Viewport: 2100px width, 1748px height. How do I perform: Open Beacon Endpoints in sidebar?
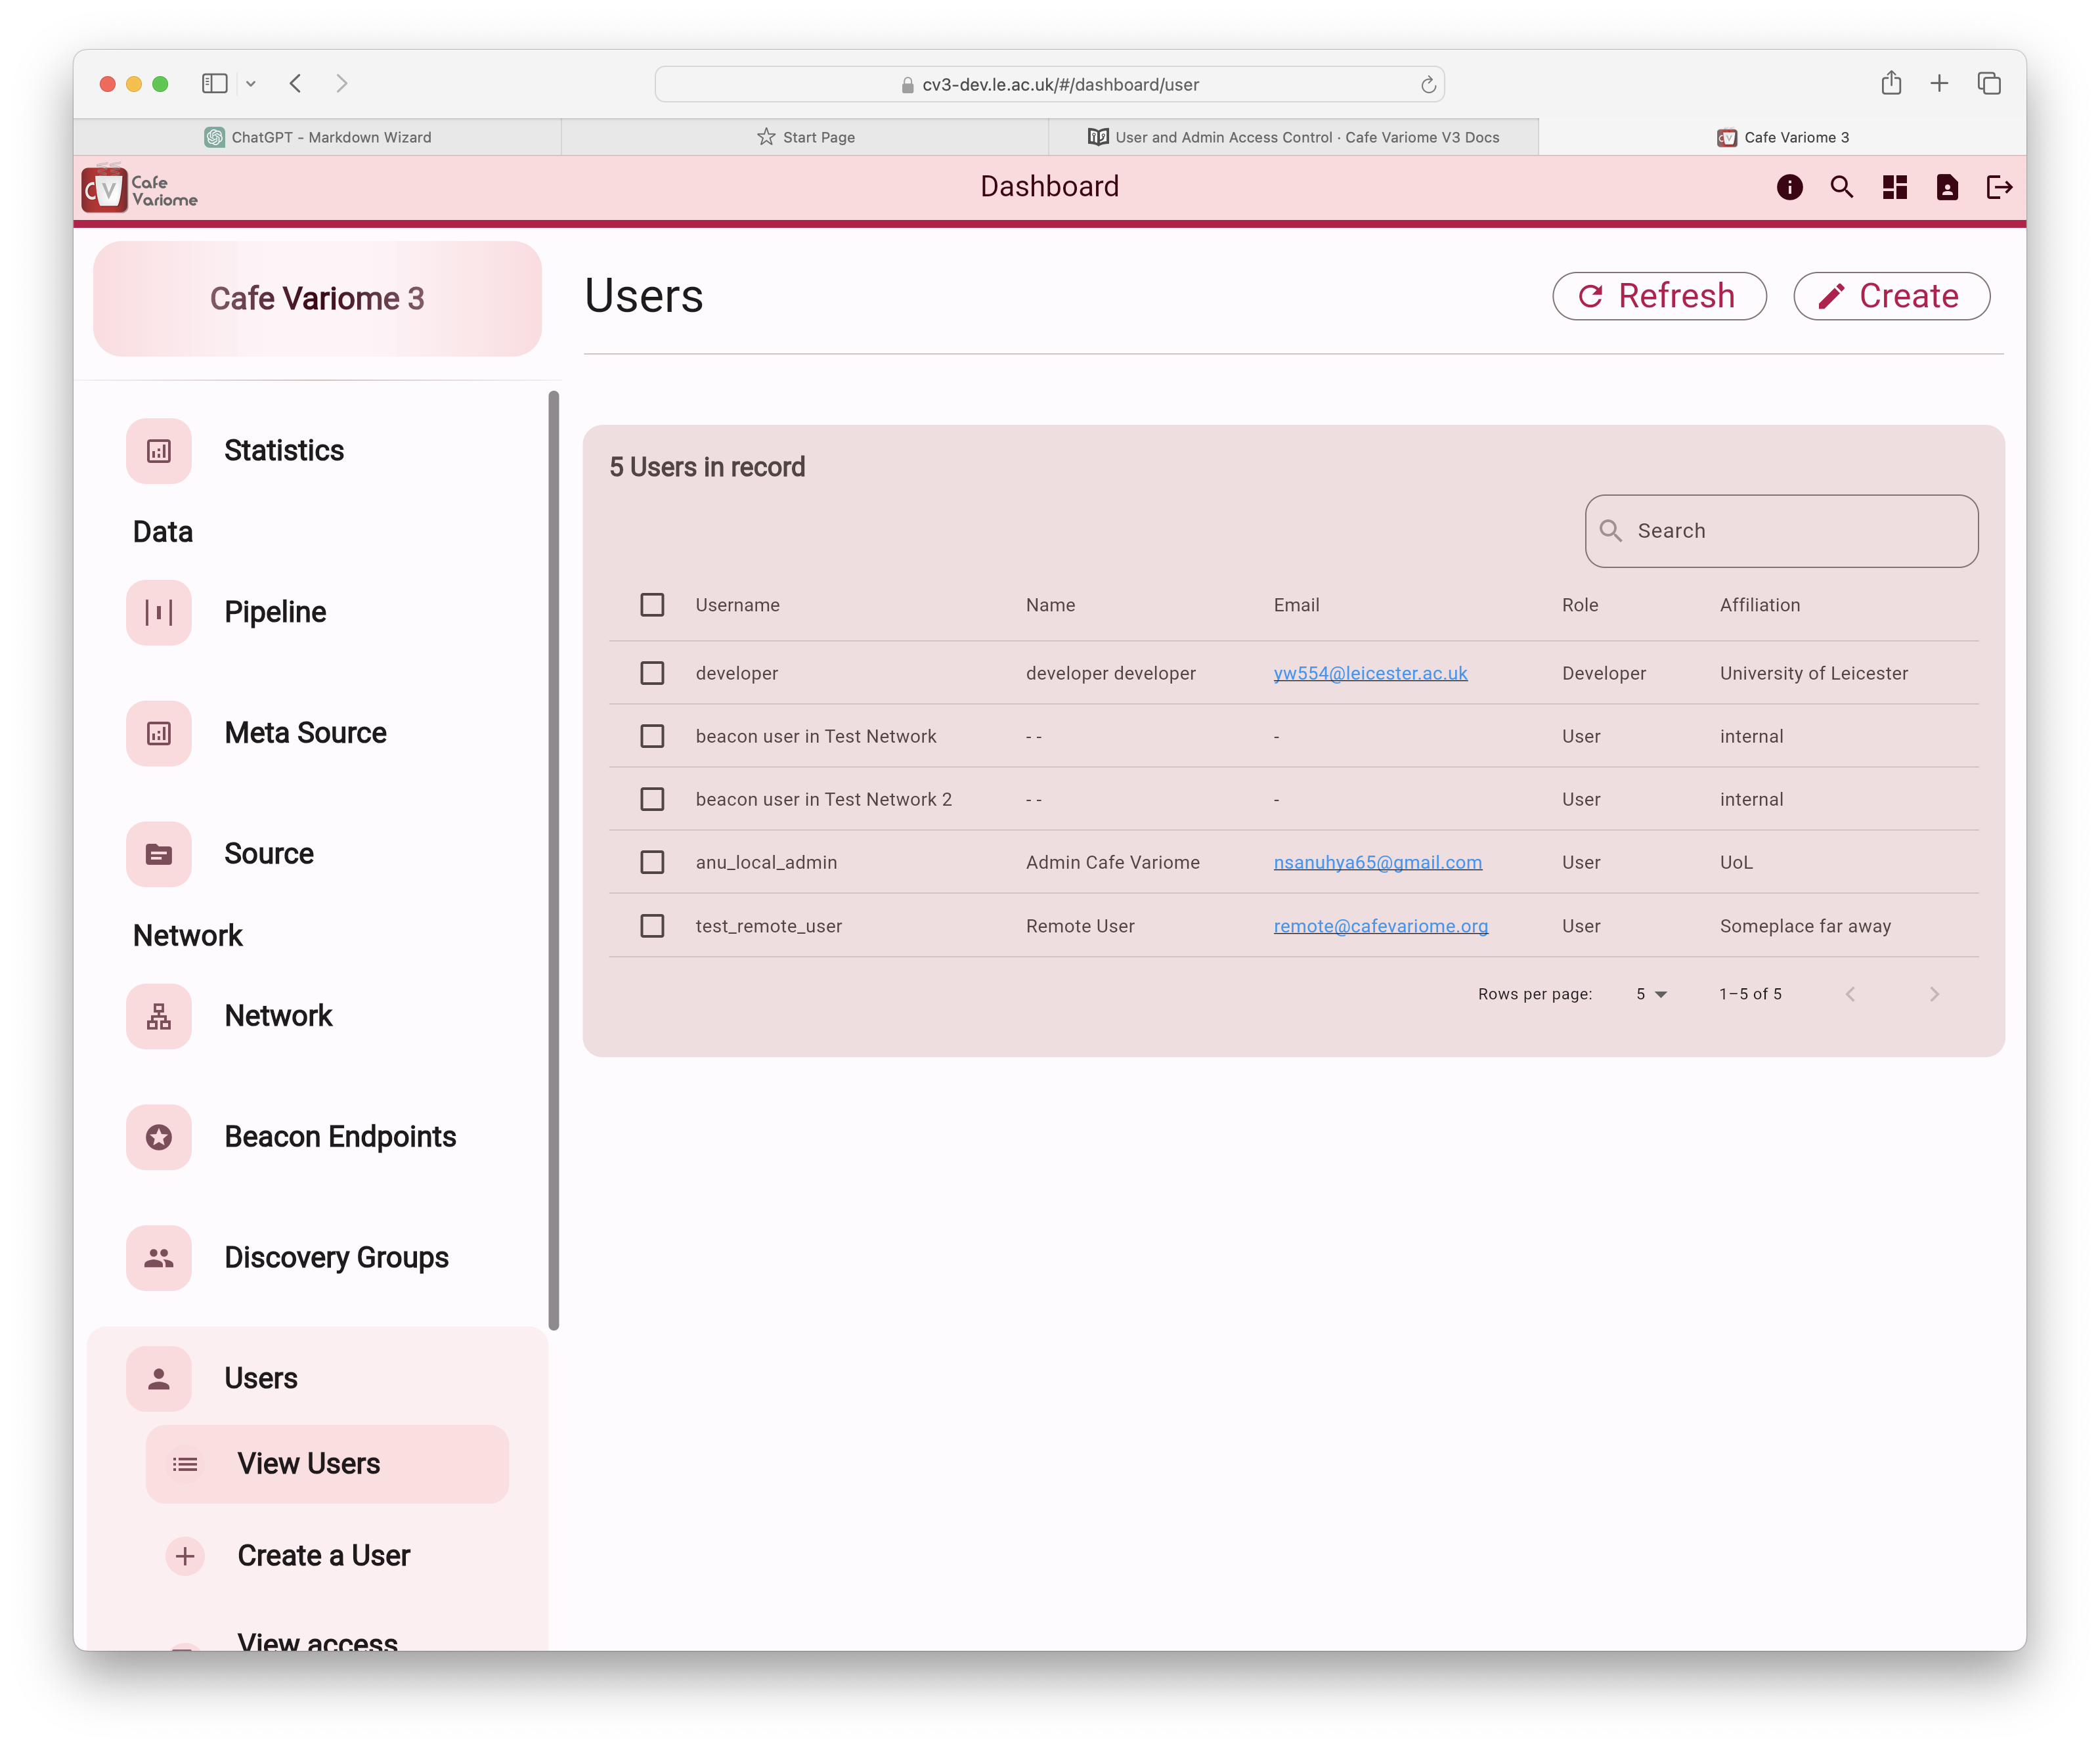click(340, 1137)
